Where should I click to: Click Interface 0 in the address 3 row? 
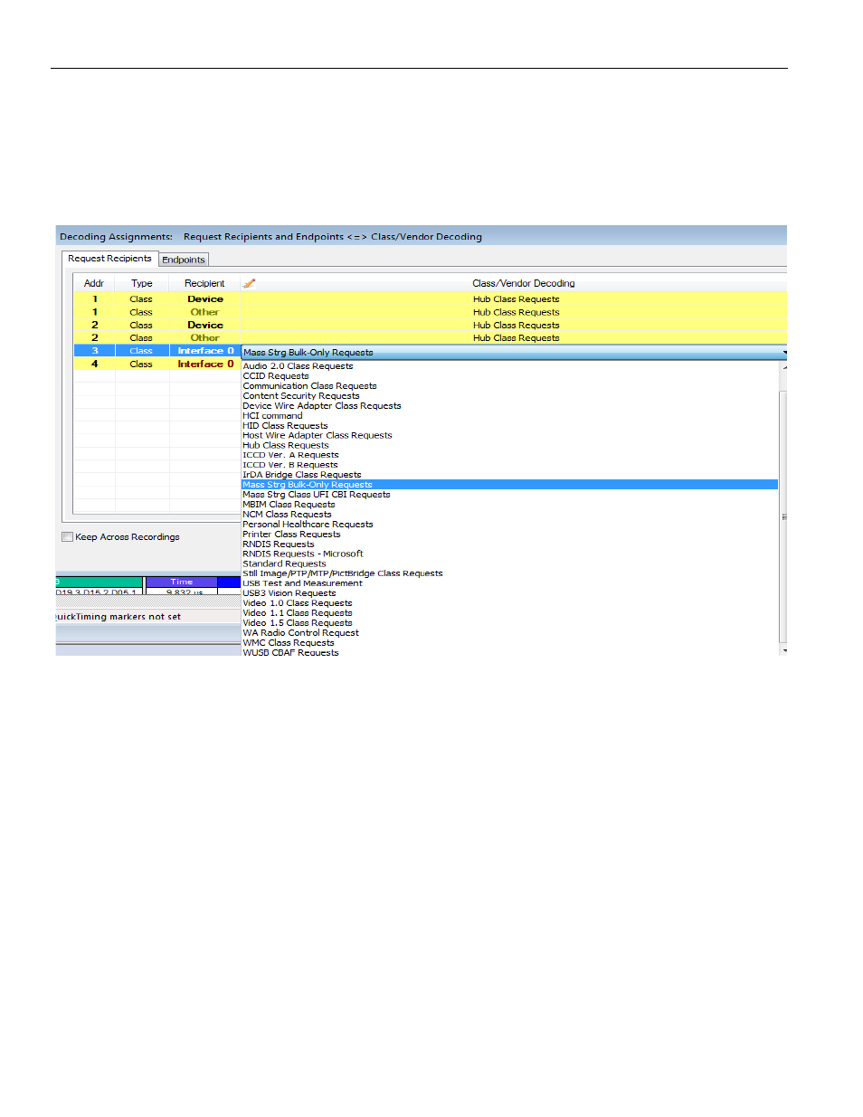(x=205, y=351)
